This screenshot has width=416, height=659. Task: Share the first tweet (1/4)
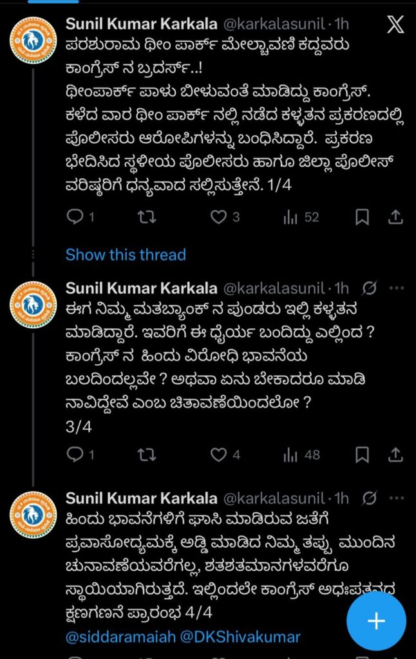395,218
